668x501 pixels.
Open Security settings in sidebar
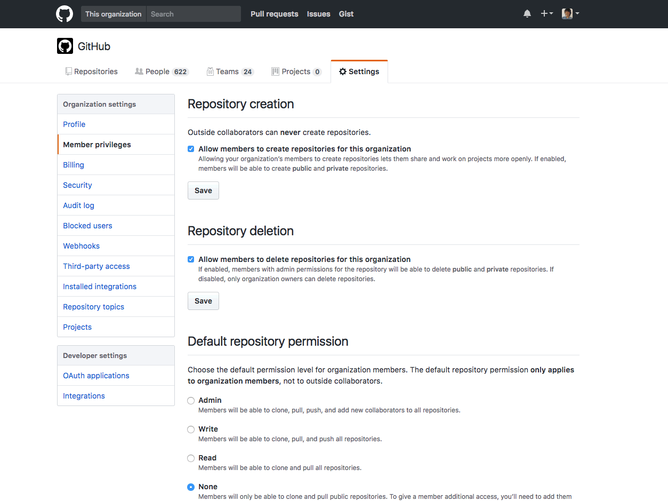coord(116,185)
